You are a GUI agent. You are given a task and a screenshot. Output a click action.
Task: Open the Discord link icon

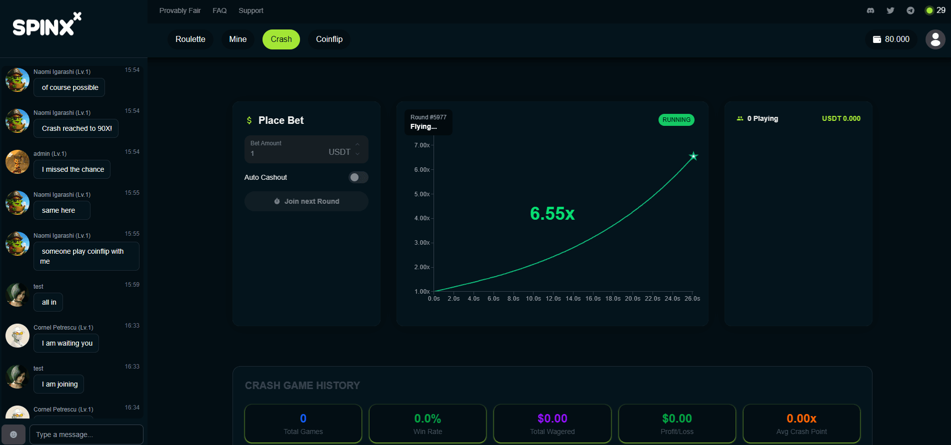click(870, 10)
